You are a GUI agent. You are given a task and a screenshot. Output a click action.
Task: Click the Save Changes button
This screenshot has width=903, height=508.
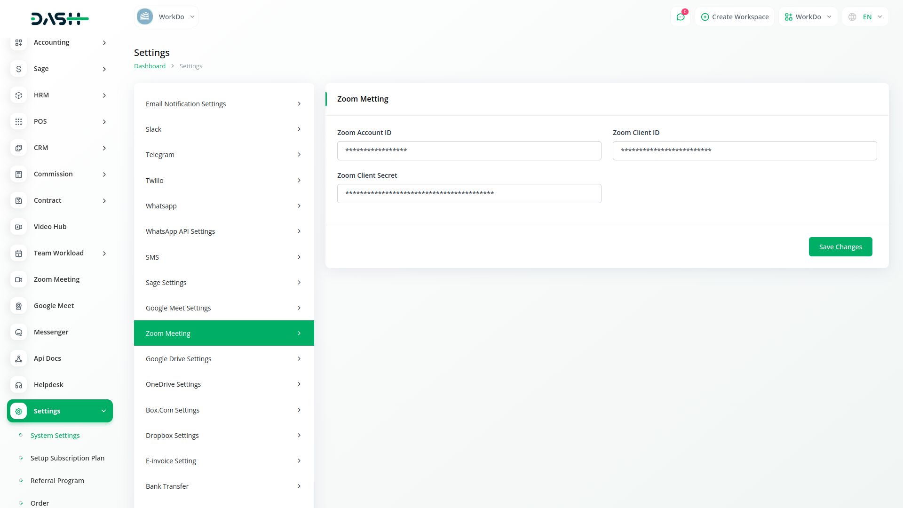[x=840, y=247]
